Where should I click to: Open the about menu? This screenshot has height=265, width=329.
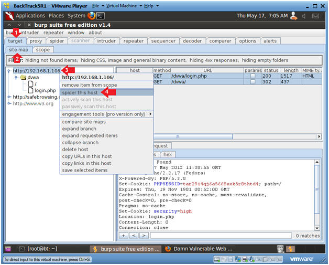95,33
